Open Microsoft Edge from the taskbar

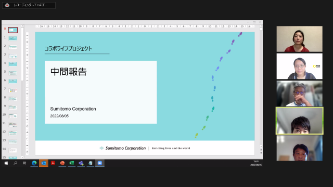(x=34, y=163)
